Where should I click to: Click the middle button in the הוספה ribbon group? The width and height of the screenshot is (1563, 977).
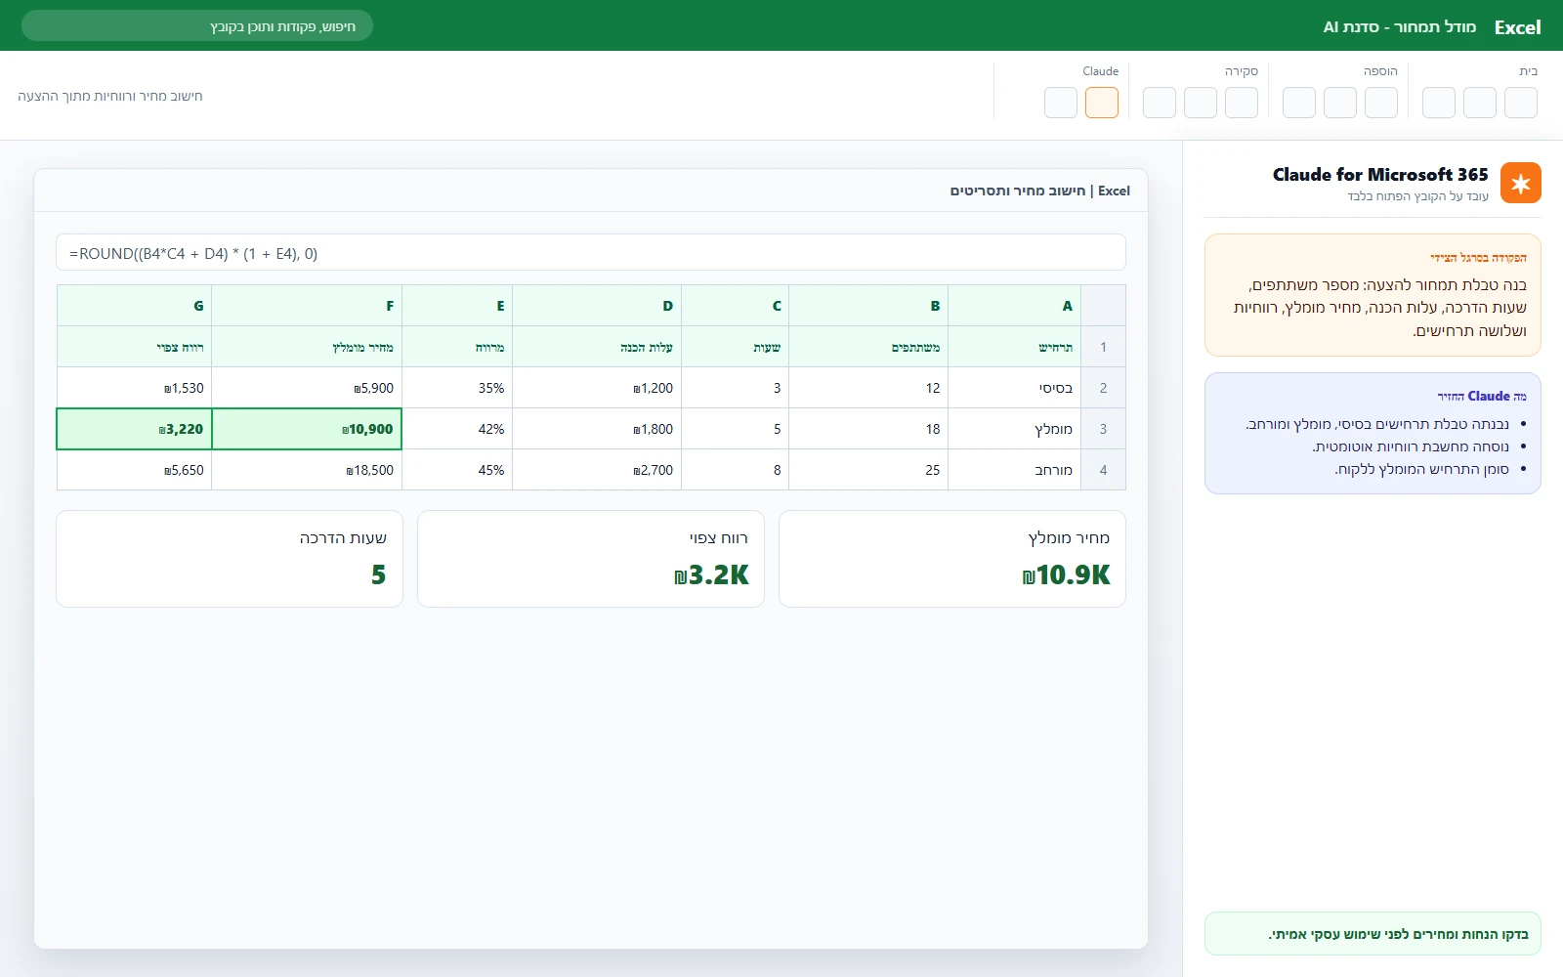(1340, 103)
